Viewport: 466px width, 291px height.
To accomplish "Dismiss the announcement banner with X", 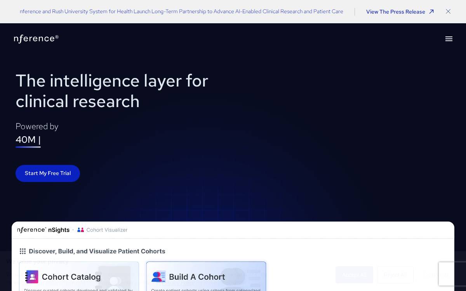I will point(448,12).
